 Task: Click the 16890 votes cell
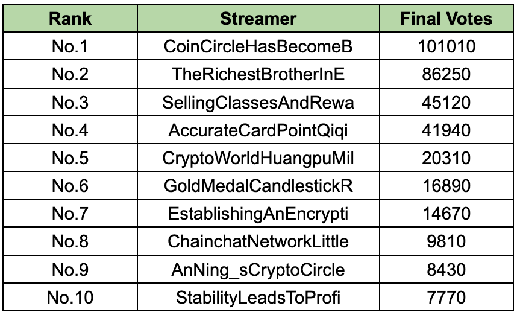click(446, 186)
